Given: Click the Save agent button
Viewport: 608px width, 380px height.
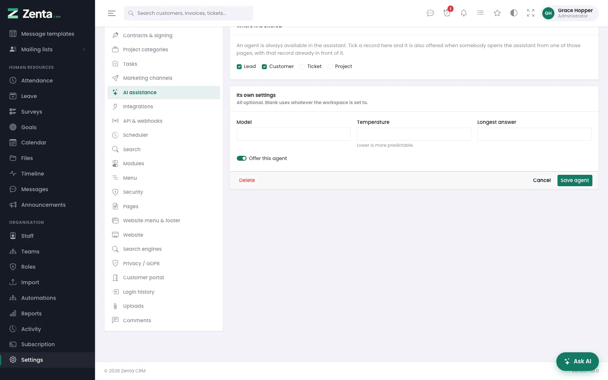Looking at the screenshot, I should point(575,180).
